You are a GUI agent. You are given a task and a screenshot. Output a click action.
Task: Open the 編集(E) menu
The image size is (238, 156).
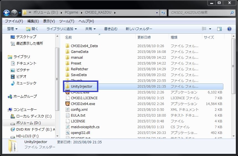pyautogui.click(x=33, y=21)
